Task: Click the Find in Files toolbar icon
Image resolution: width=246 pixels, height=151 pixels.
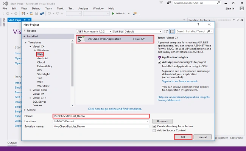Action: coord(135,14)
